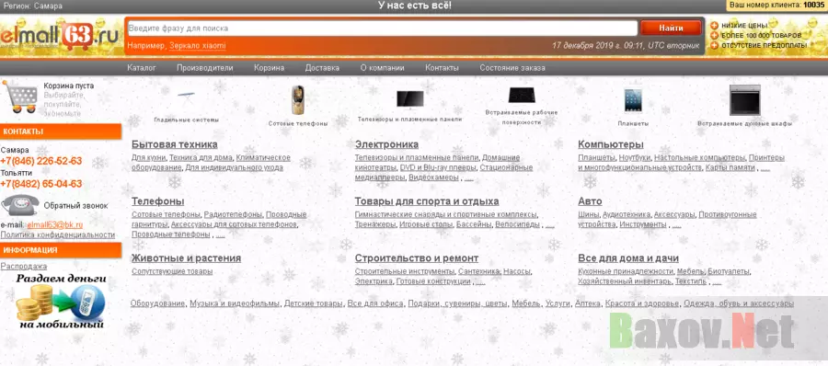Open the Радиотелефоны subcategory link
The height and width of the screenshot is (366, 828).
coord(233,215)
